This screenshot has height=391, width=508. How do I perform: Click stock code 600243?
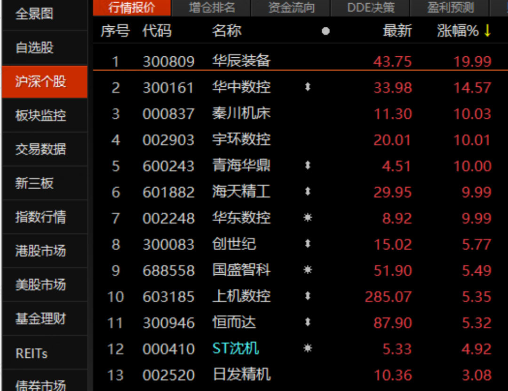(x=168, y=167)
